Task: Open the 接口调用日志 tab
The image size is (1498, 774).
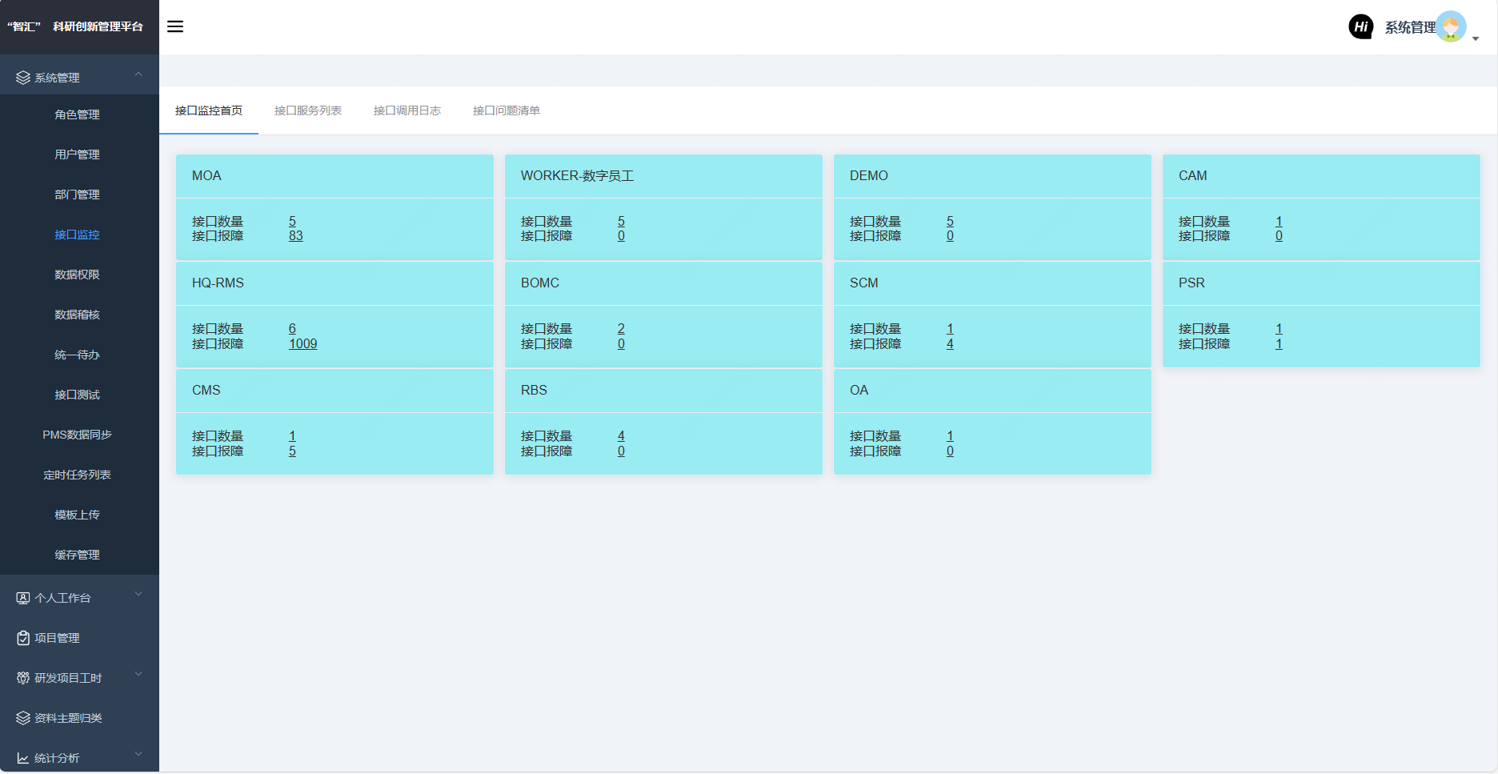Action: coord(407,110)
